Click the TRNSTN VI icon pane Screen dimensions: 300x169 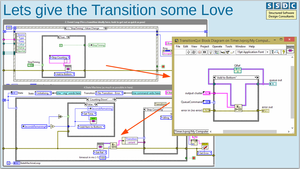coord(290,49)
